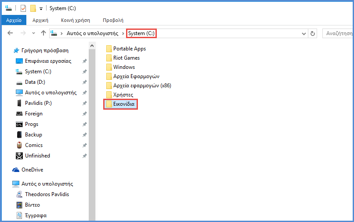
Task: Click Αυτός ο υπολογιστής in address breadcrumb
Action: (x=93, y=33)
